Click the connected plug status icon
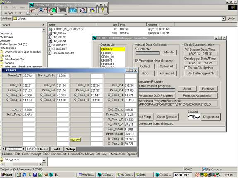This screenshot has width=238, height=178. (194, 117)
